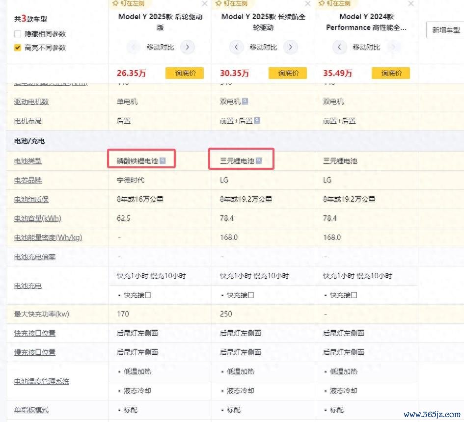Click the 250 max fast-charge power value
Viewport: 464px width, 422px height.
226,314
